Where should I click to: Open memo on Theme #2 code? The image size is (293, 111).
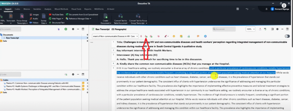tap(83, 86)
